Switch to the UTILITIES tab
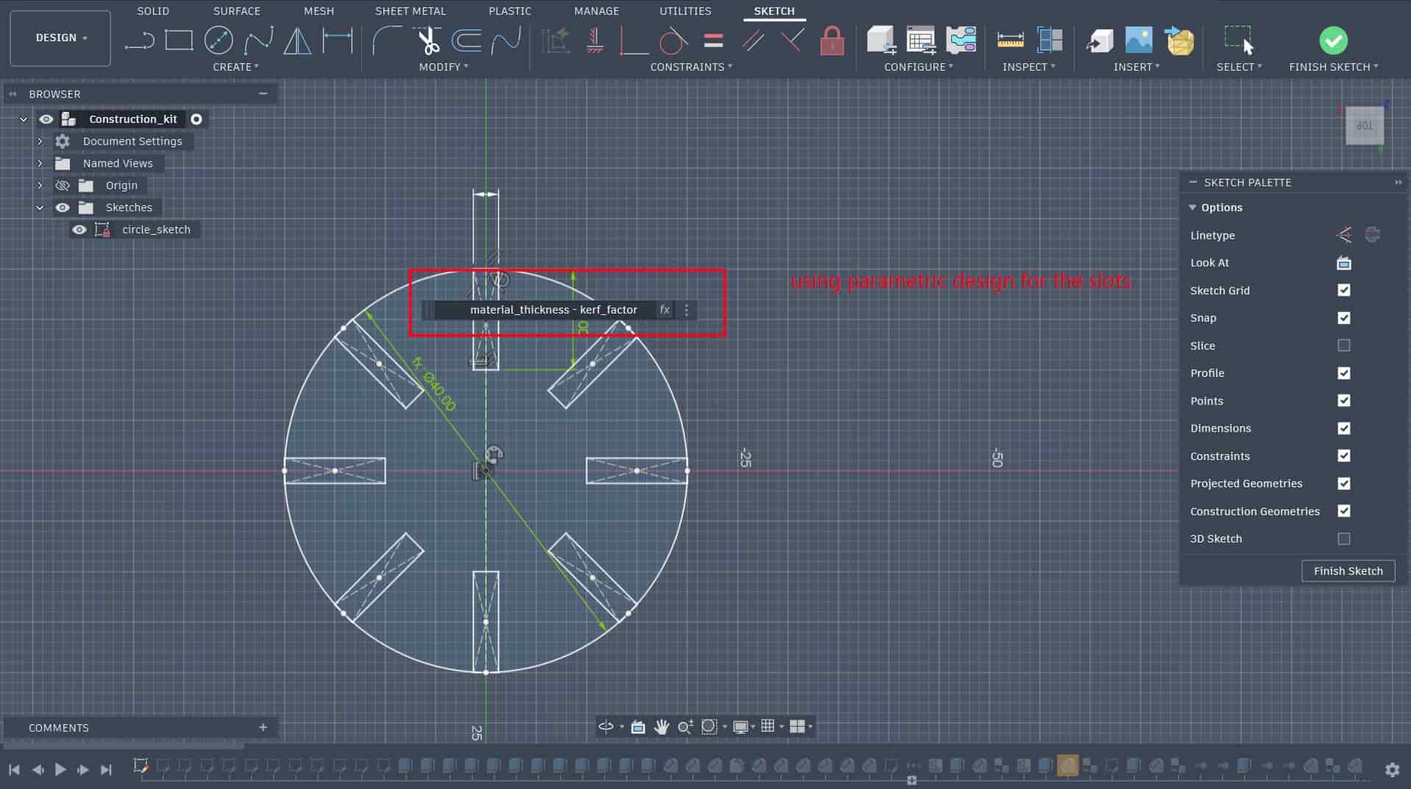 pyautogui.click(x=685, y=11)
